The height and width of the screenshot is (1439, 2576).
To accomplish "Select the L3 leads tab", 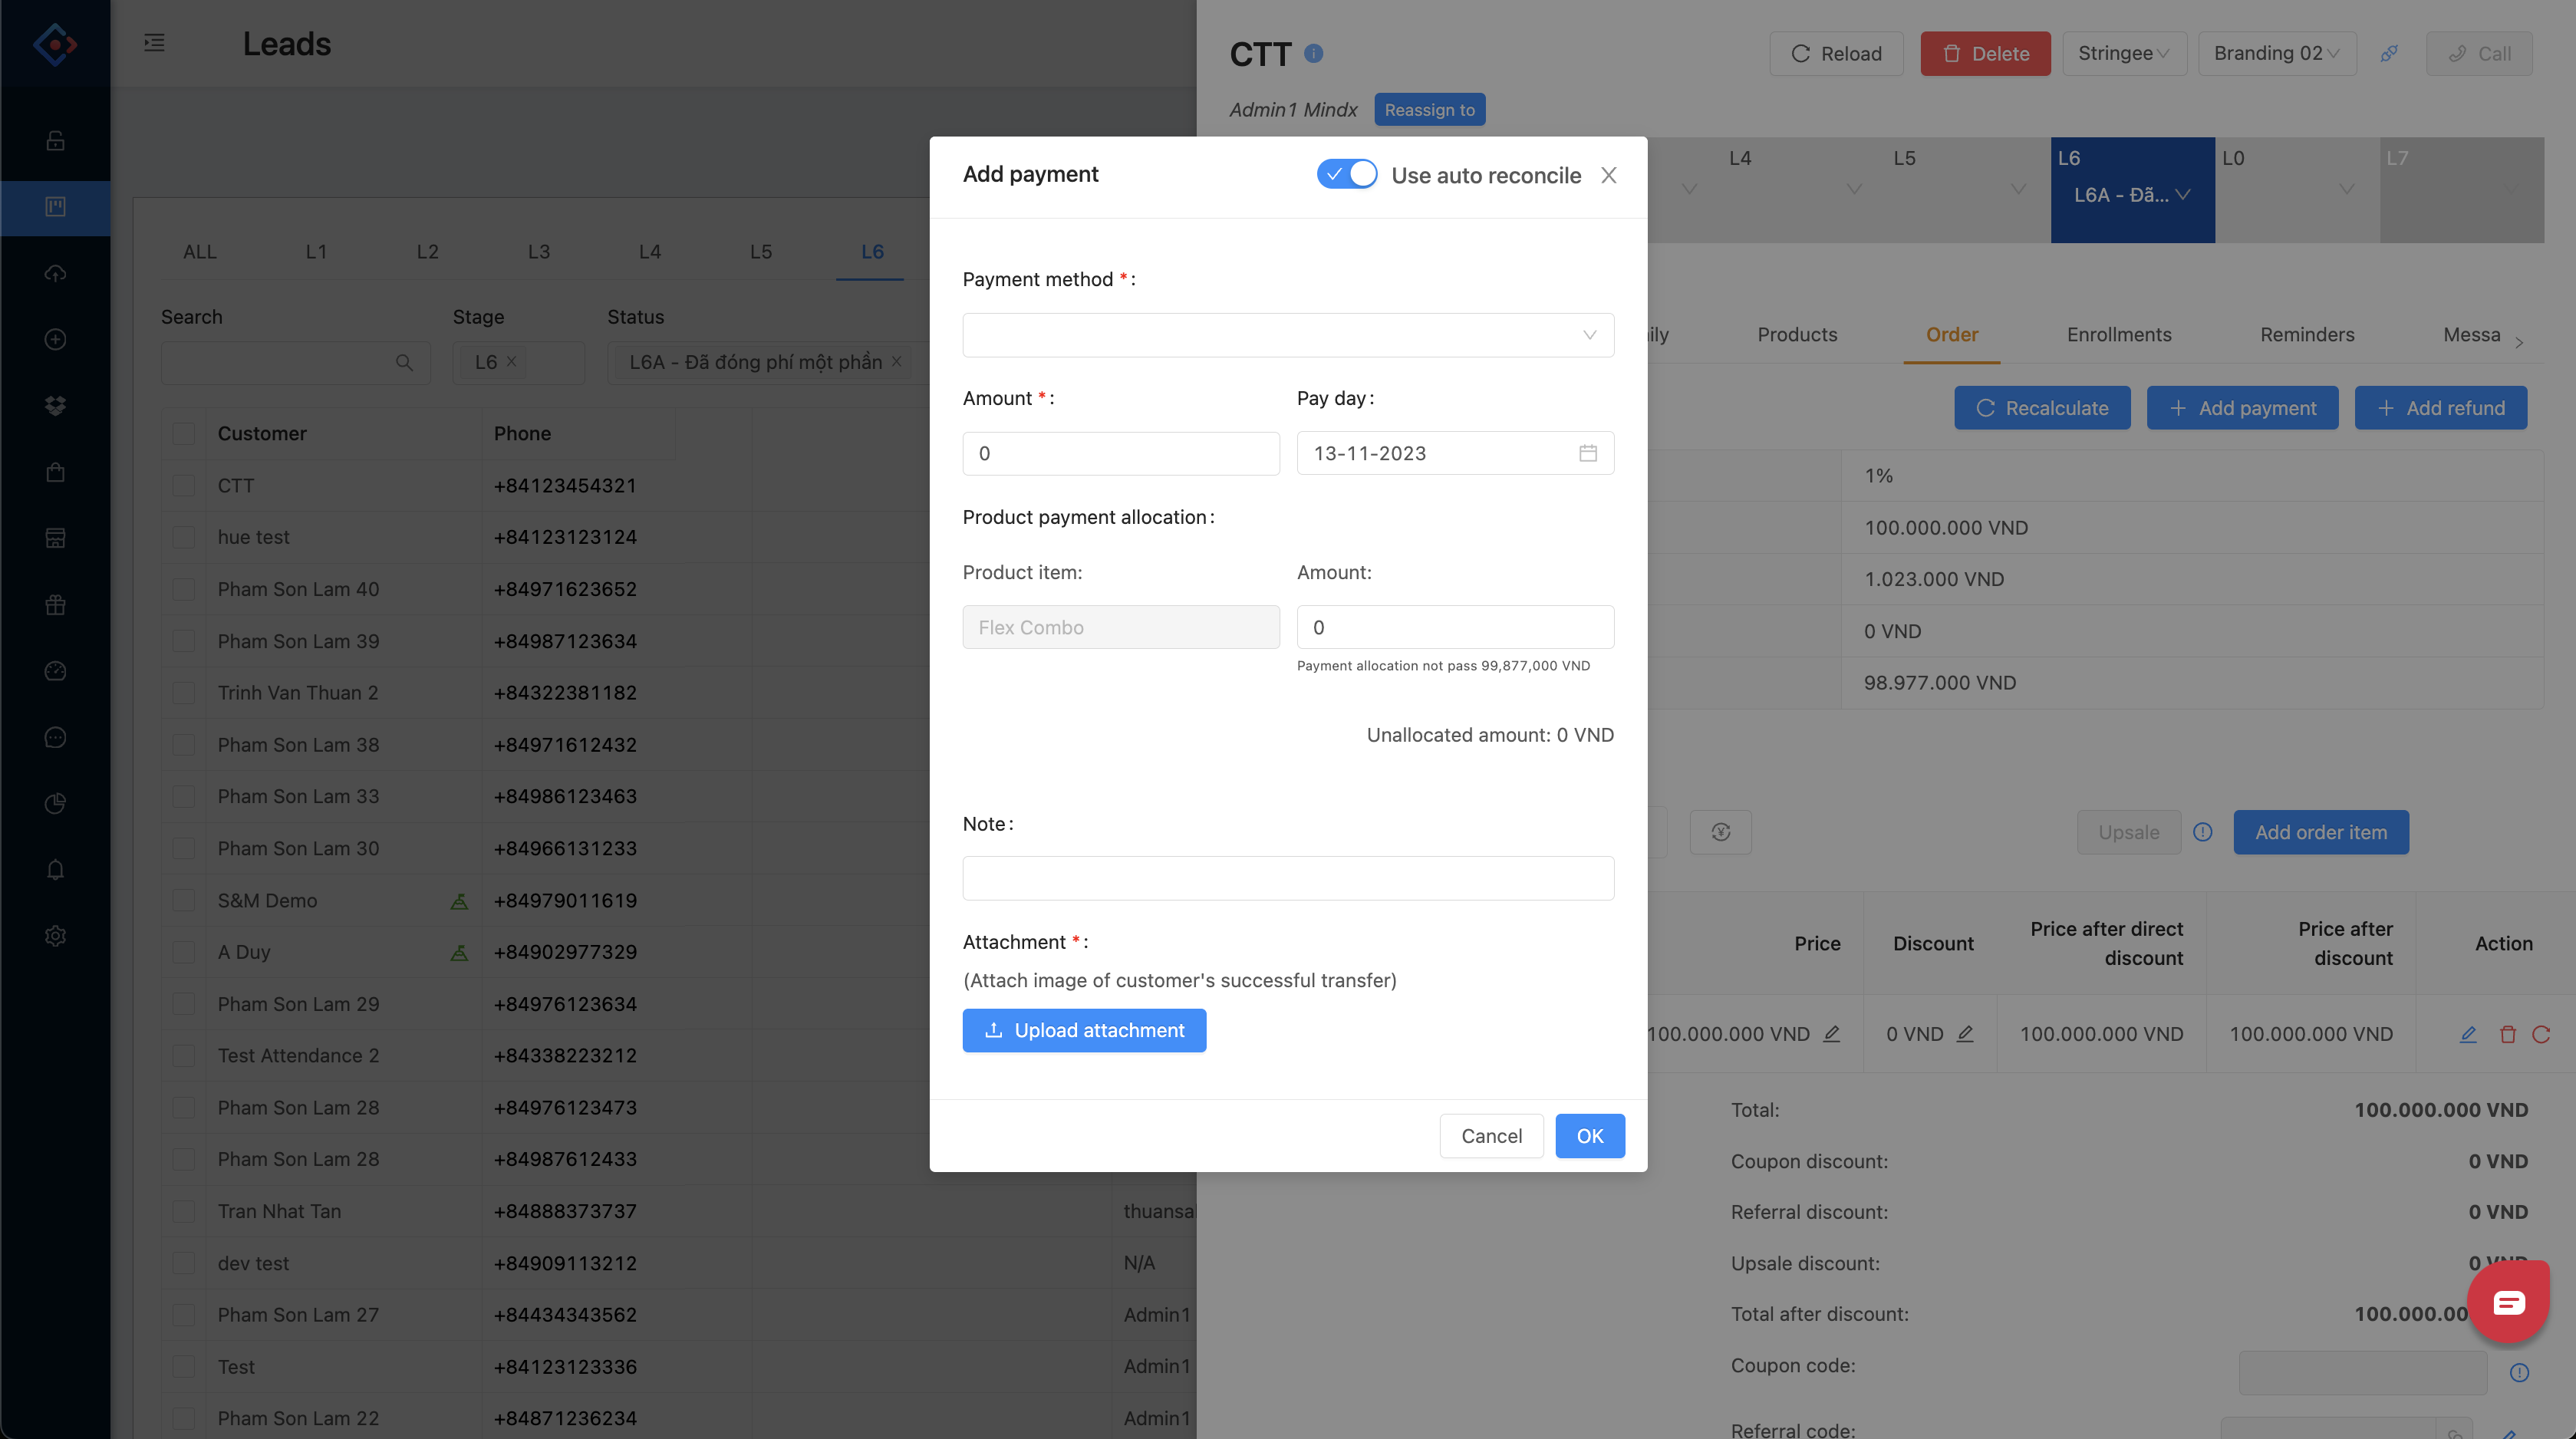I will pos(538,251).
